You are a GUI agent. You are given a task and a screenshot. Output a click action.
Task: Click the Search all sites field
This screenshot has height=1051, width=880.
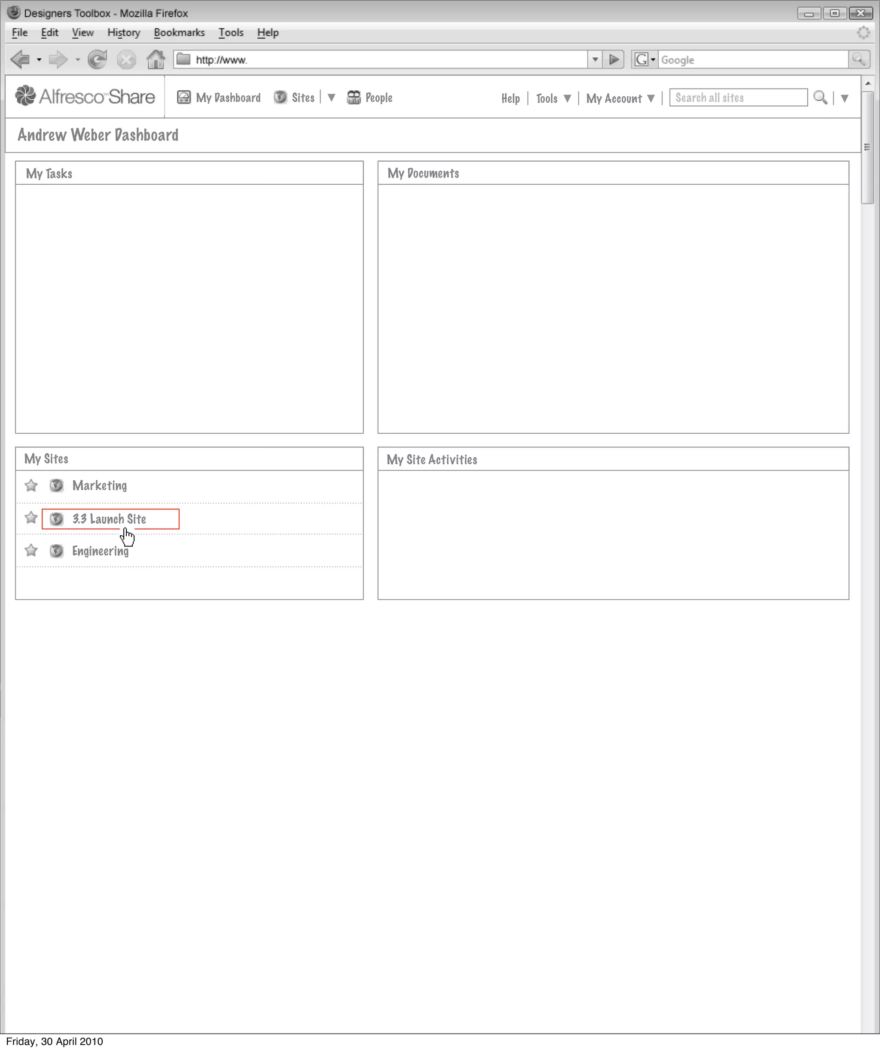[738, 98]
